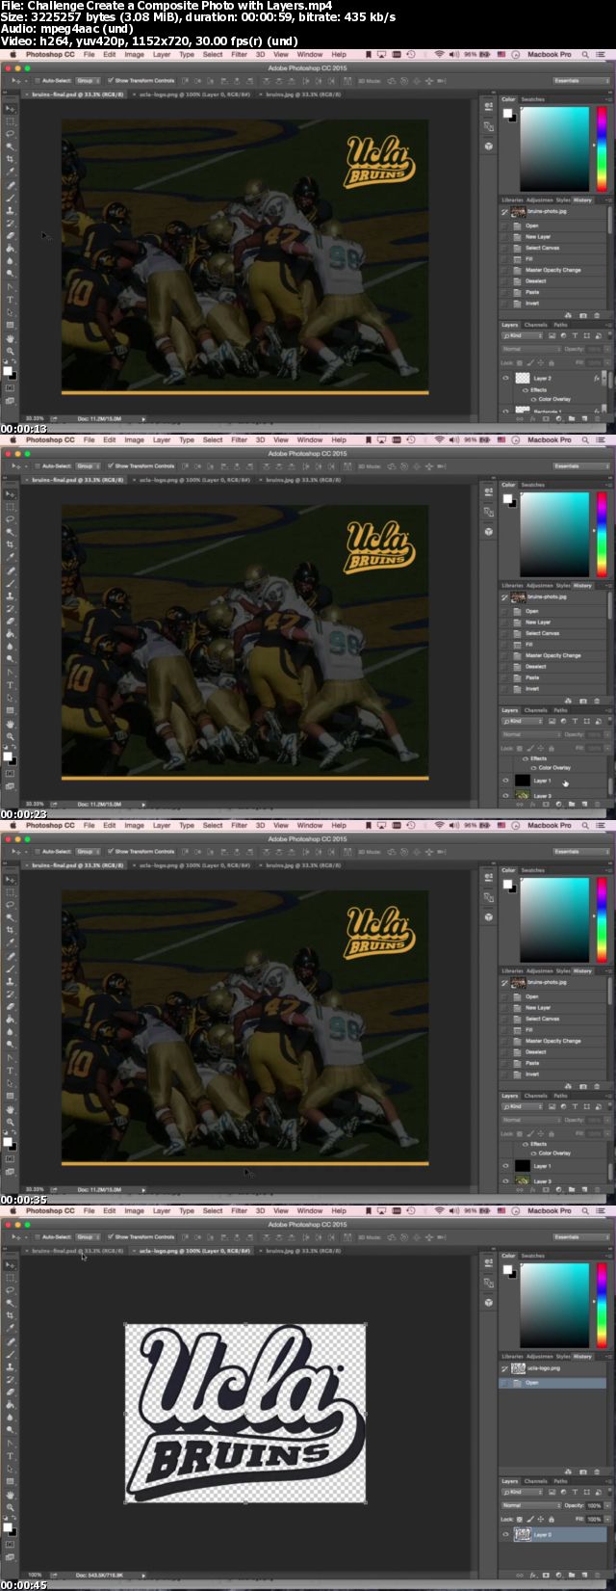Select the Dodge tool in the 00:00:45 frame

(11, 1430)
